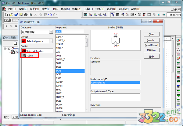The width and height of the screenshot is (183, 126).
Task: Flip the simulation run switch
Action: point(8,20)
